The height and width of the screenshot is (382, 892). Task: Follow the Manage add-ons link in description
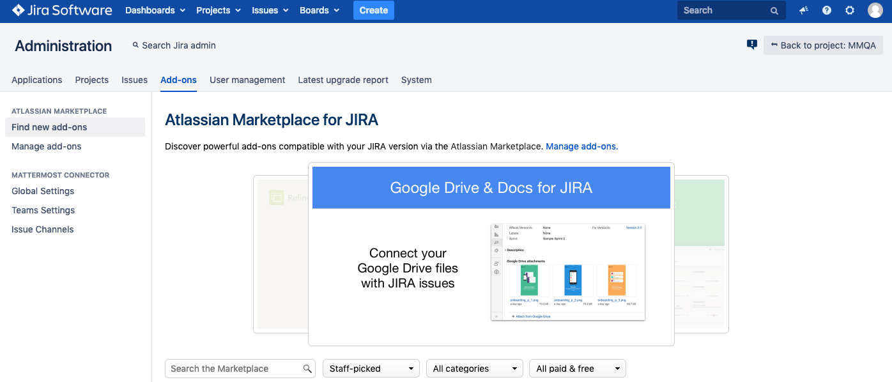click(581, 146)
